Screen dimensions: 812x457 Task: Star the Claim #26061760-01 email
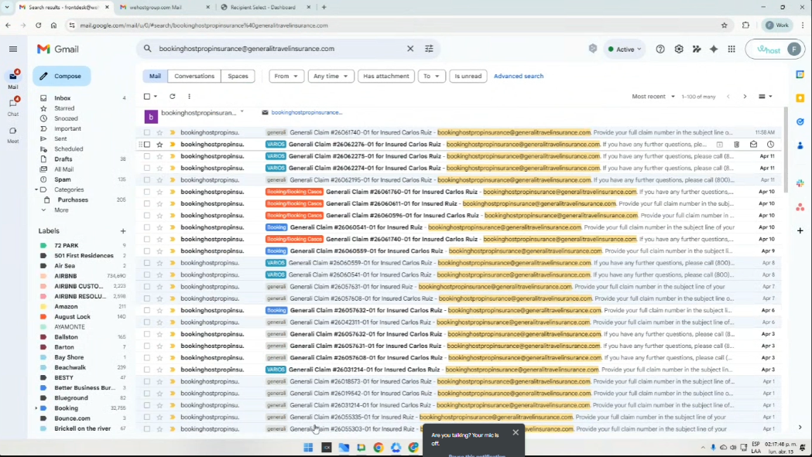point(159,192)
